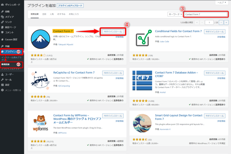Open Contact Form 7 plugin title link

(63, 31)
